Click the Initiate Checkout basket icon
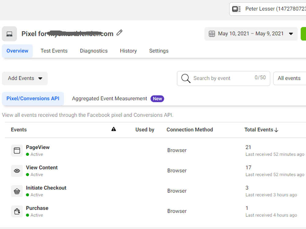The image size is (306, 229). click(17, 191)
